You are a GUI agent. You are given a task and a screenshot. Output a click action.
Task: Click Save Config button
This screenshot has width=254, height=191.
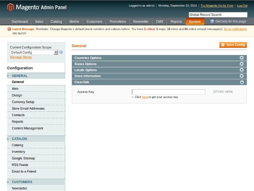click(x=233, y=45)
